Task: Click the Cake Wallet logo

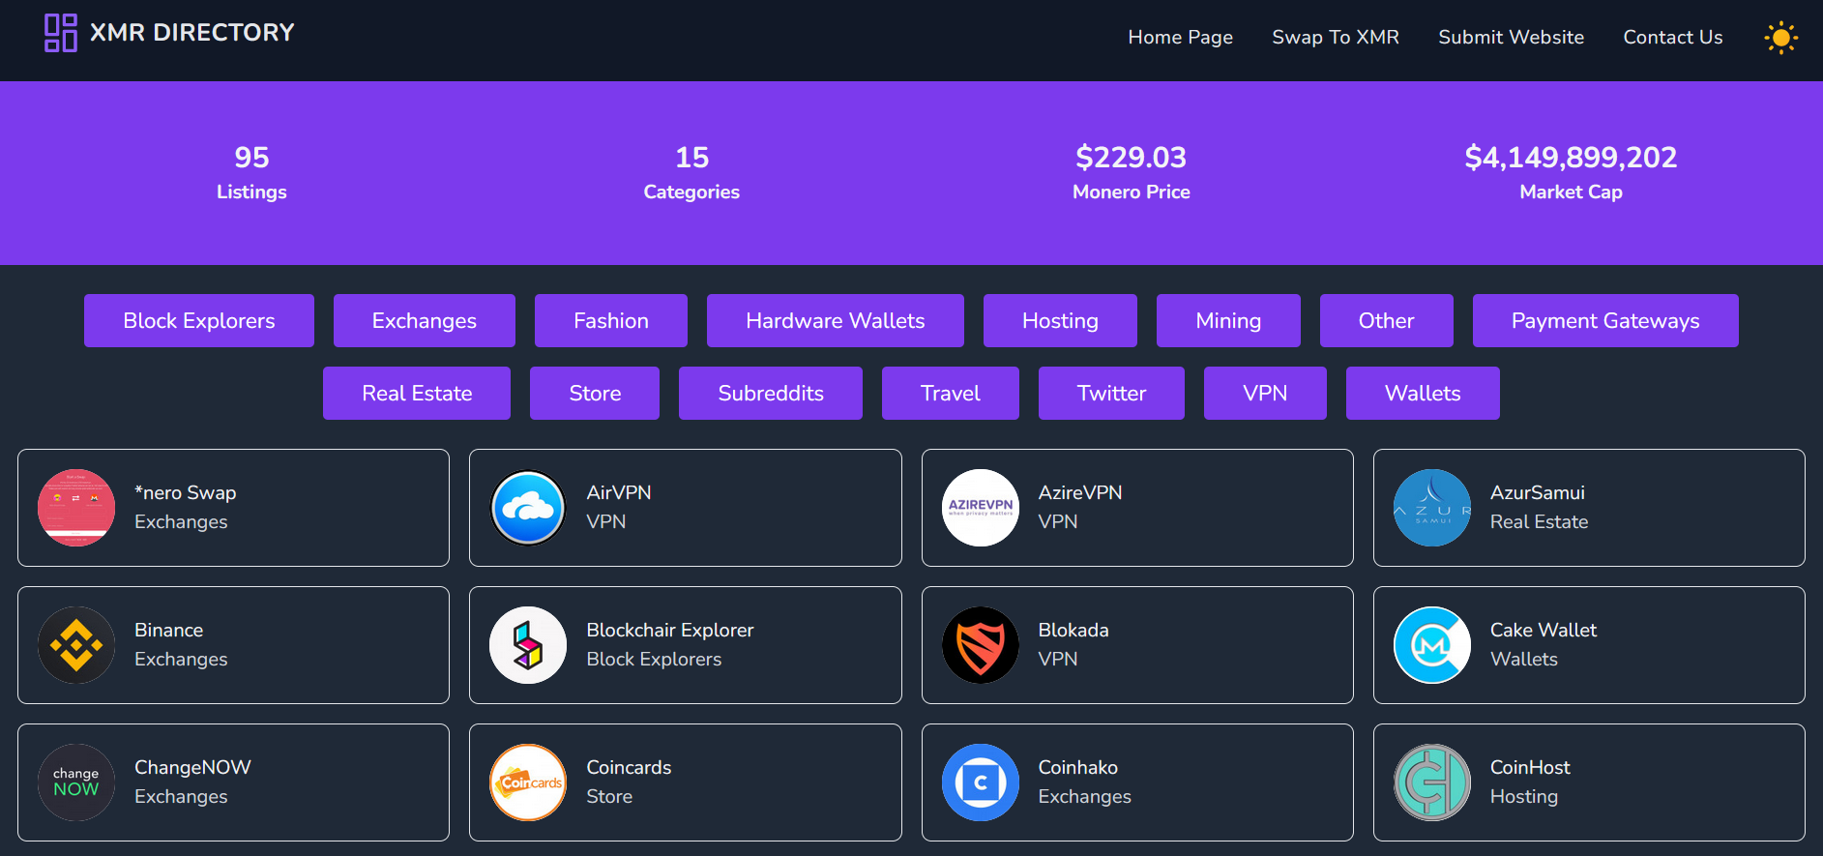Action: pos(1432,645)
